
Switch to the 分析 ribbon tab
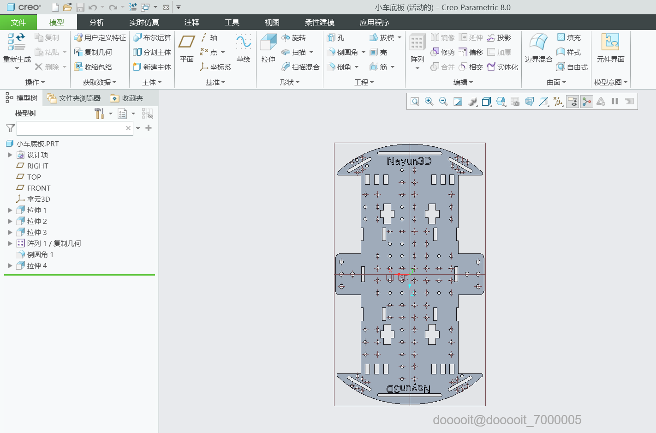point(96,22)
